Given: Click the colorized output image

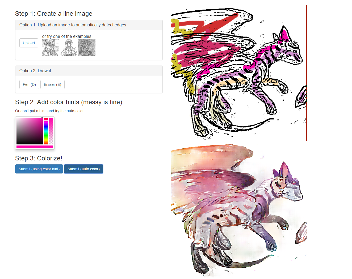Looking at the screenshot, I should pos(238,211).
